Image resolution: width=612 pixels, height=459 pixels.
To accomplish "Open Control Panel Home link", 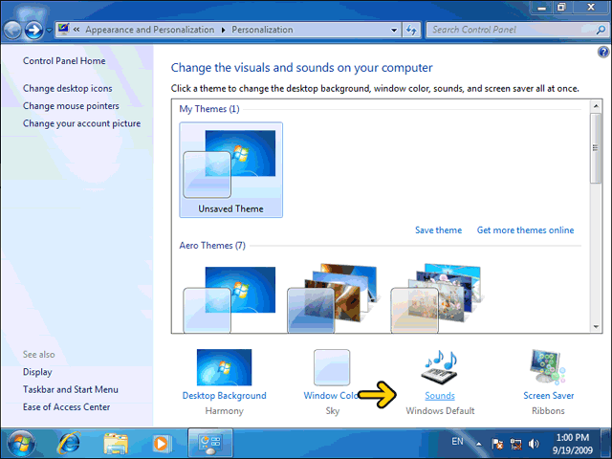I will (64, 61).
